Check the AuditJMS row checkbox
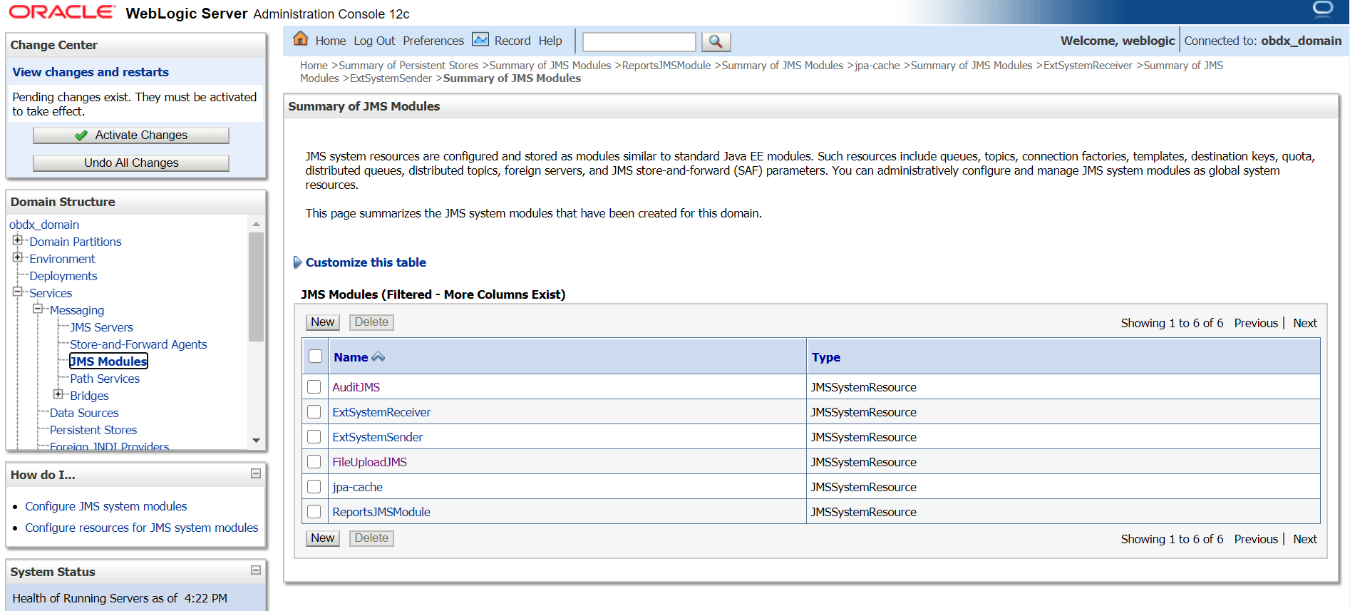The width and height of the screenshot is (1350, 611). tap(314, 387)
